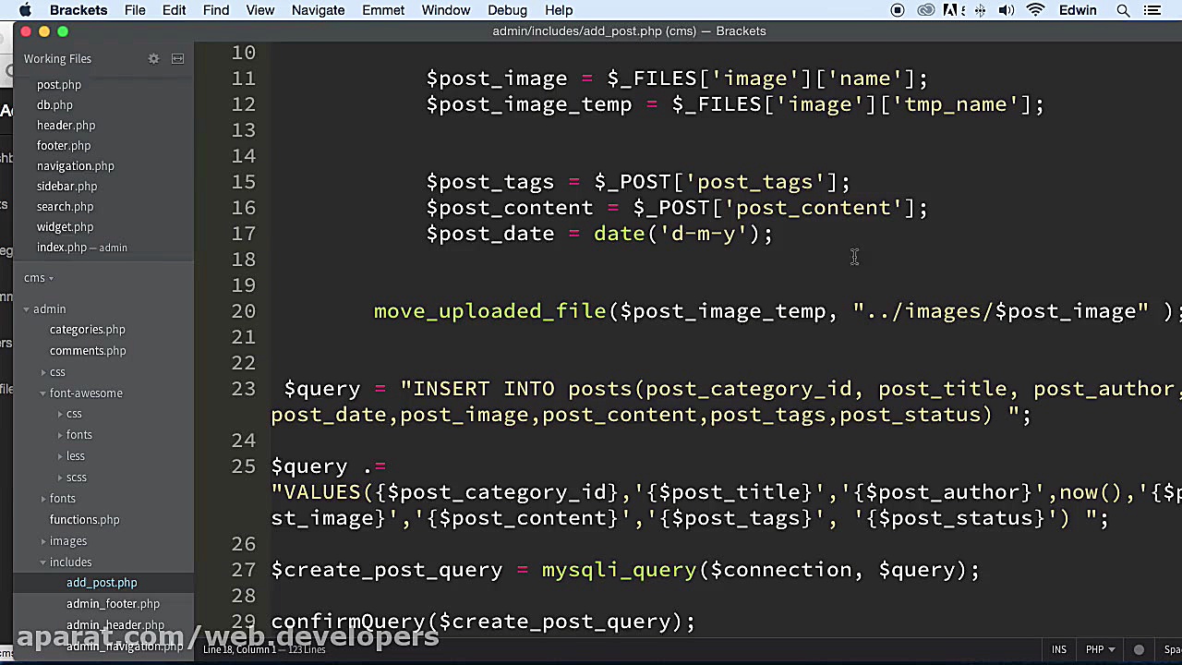
Task: Open the Apple menu
Action: [25, 10]
